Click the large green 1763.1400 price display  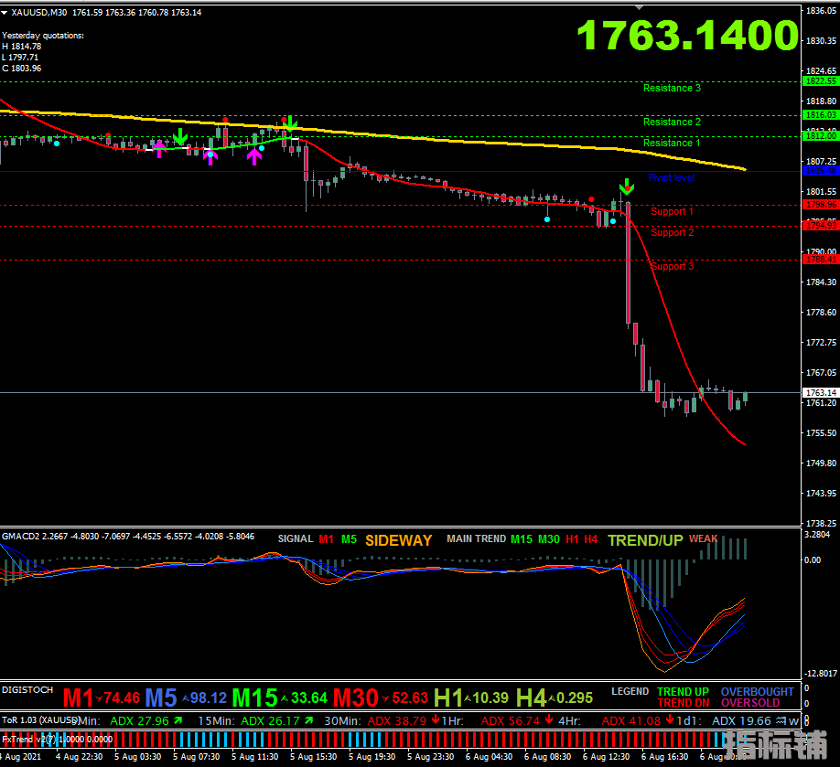[687, 37]
